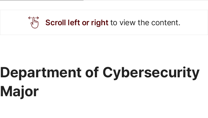
Task: Click the 'Department' word in the heading
Action: point(41,73)
